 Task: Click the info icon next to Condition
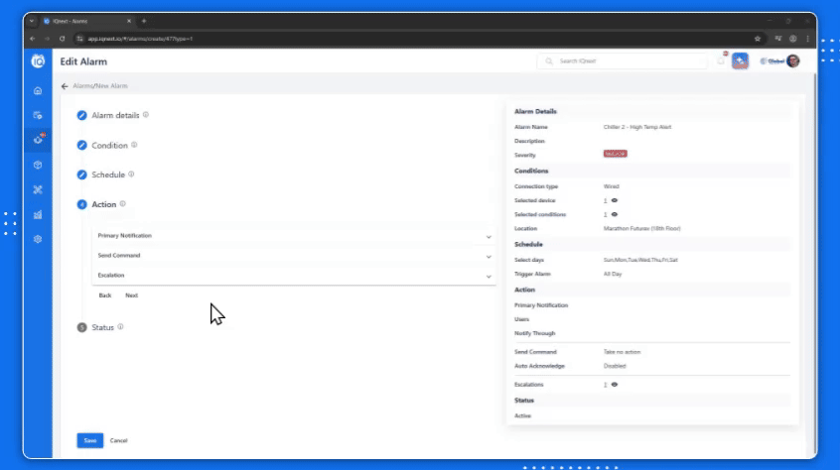point(134,145)
